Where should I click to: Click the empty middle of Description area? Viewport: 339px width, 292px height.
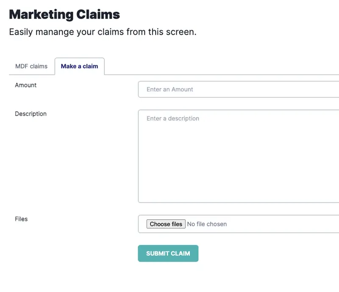(x=238, y=157)
